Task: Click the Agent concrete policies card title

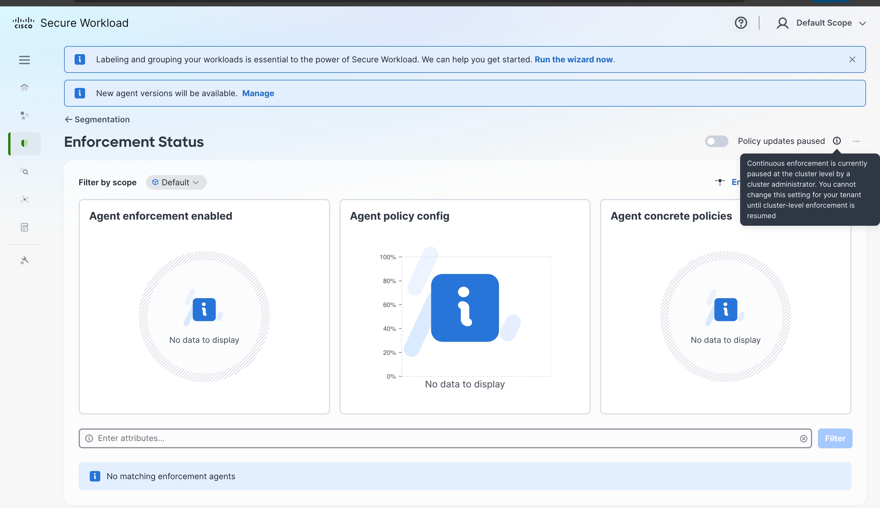Action: (x=671, y=216)
